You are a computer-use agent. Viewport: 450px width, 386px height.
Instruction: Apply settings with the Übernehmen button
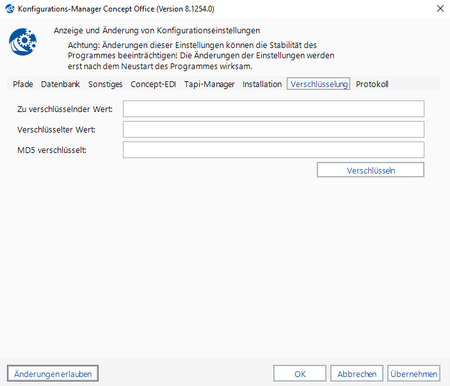[414, 373]
